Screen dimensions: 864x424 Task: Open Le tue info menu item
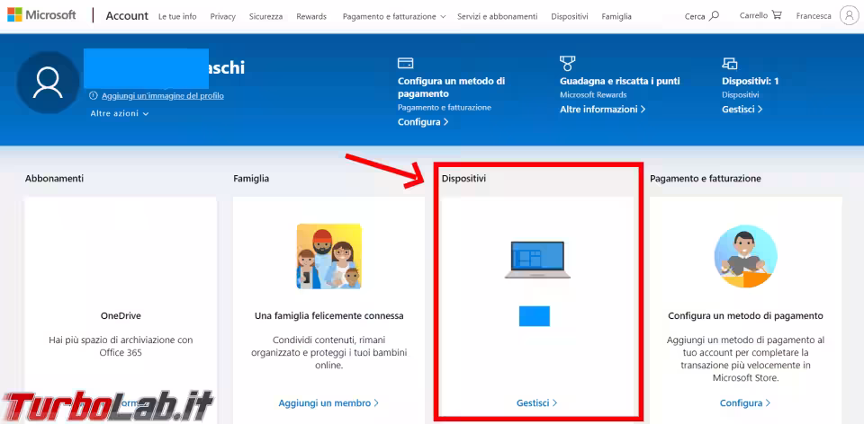pos(177,16)
